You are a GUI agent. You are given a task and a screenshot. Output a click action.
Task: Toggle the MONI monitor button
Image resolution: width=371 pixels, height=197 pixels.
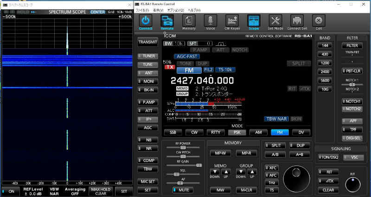tap(147, 82)
